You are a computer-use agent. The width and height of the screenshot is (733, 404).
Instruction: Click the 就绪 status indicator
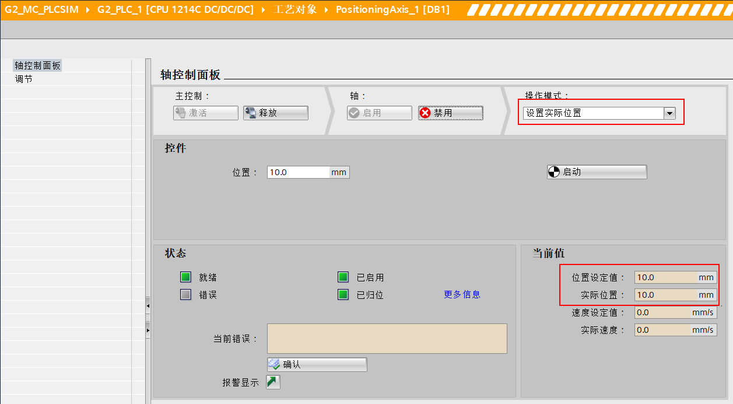tap(185, 277)
